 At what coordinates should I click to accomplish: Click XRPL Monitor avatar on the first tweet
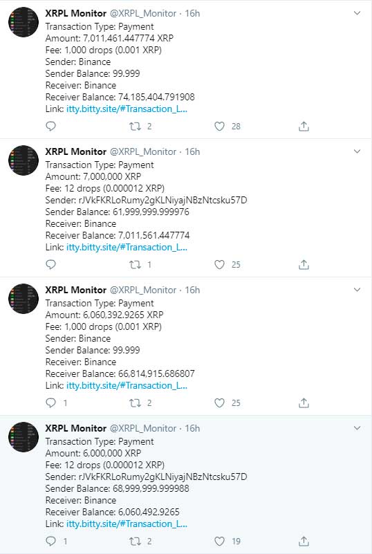tap(24, 22)
